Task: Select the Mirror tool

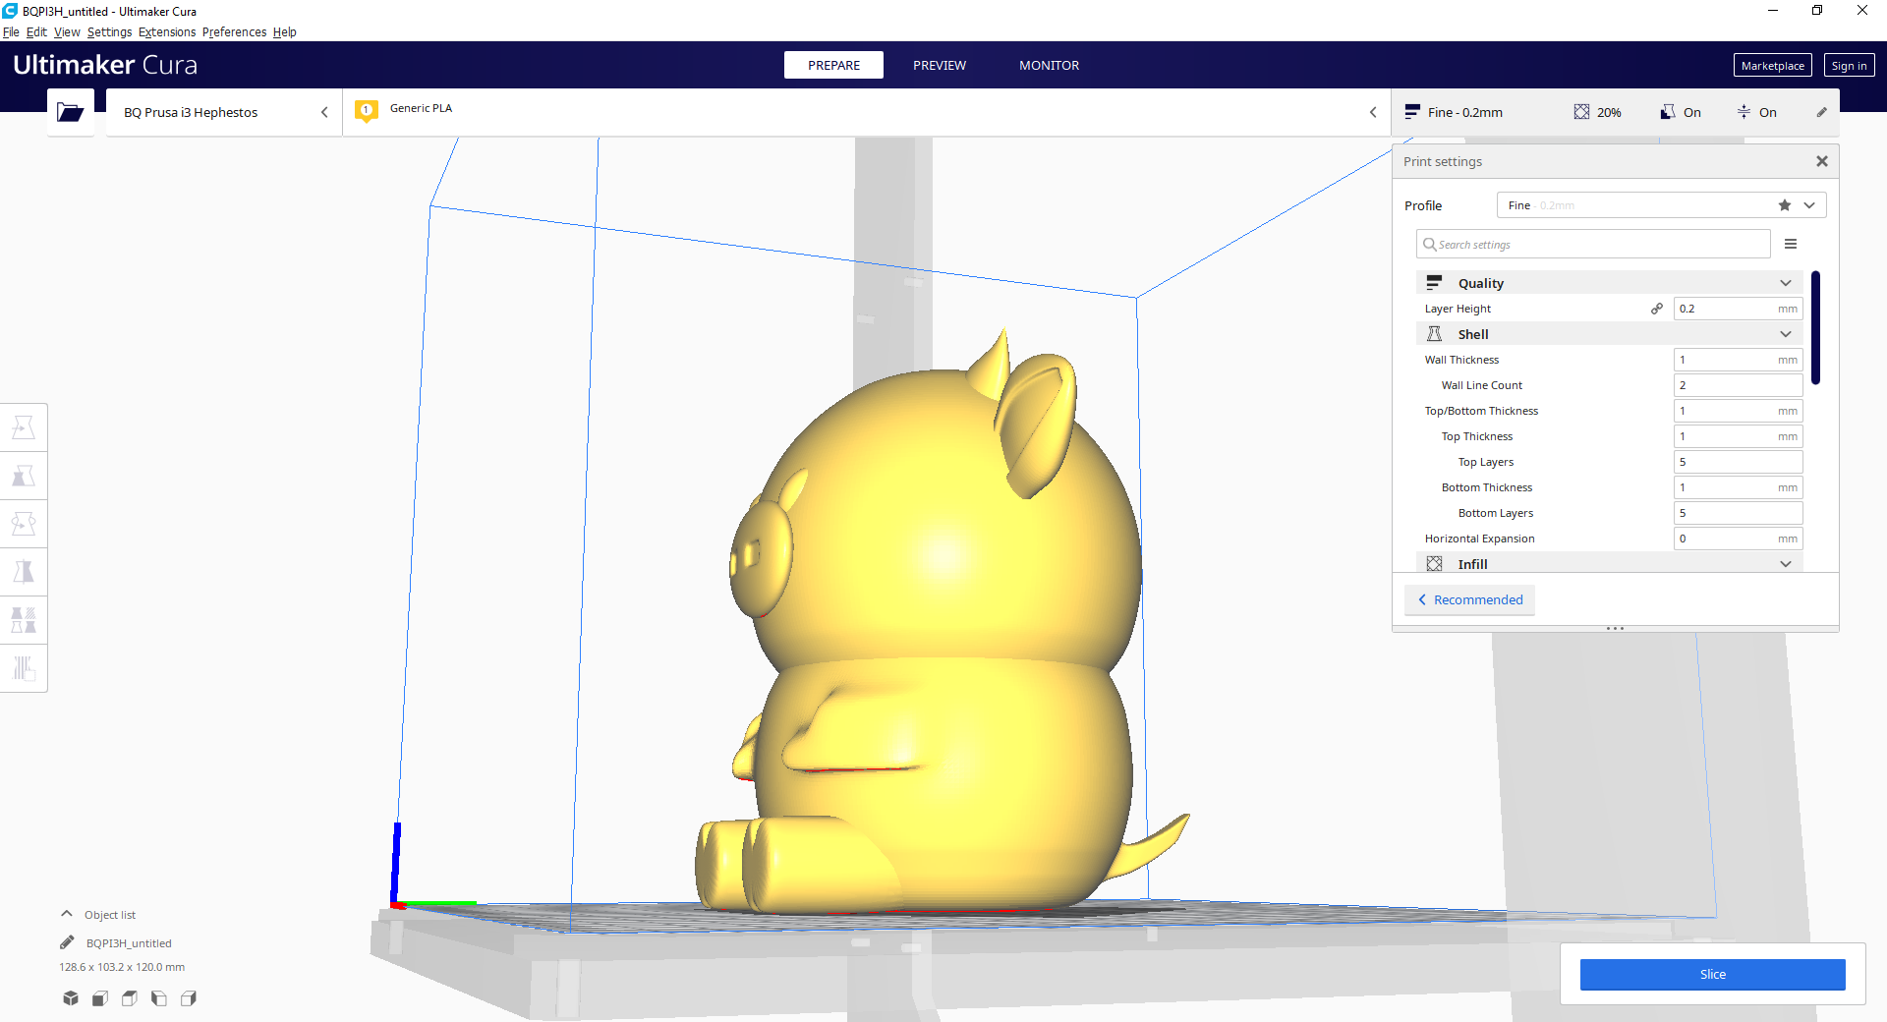Action: [x=24, y=571]
